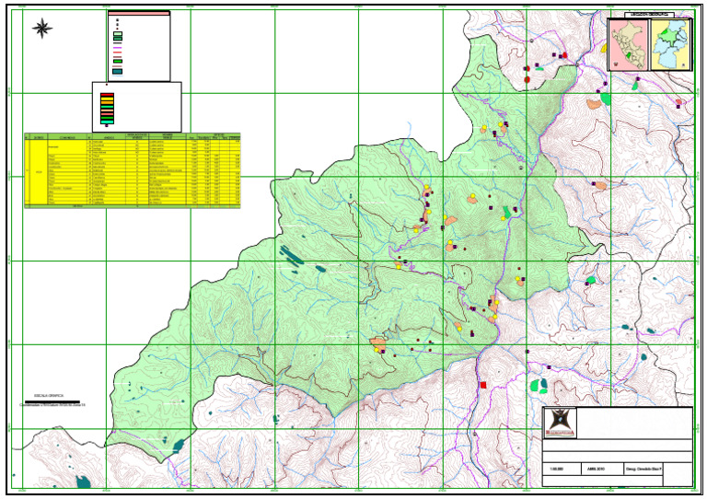Select the yellow swatch in second legend
Screen dimensions: 707x499
(x=108, y=99)
